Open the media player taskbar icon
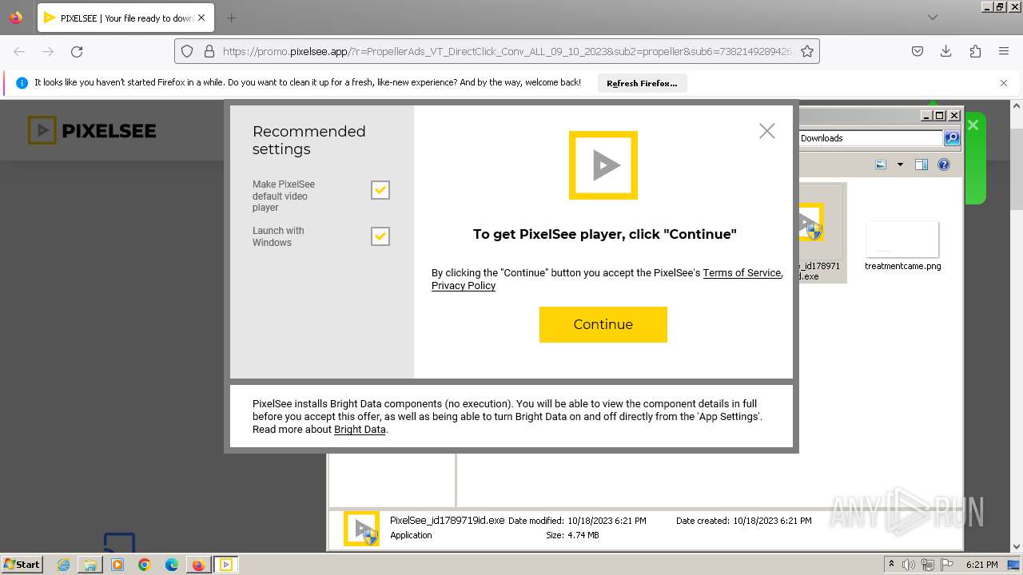Viewport: 1023px width, 575px height. pyautogui.click(x=117, y=565)
